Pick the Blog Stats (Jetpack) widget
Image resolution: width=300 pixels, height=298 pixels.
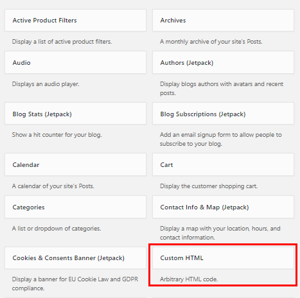(75, 114)
